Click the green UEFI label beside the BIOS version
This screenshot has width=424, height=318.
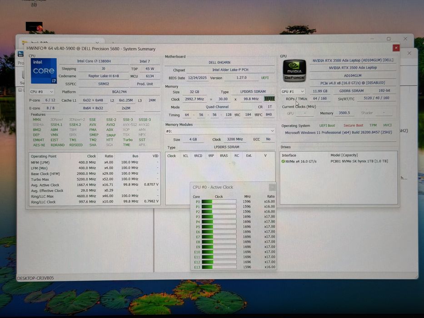(x=265, y=78)
